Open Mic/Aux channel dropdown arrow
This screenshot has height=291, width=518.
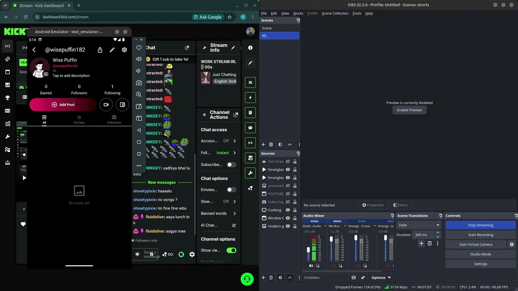pyautogui.click(x=345, y=226)
